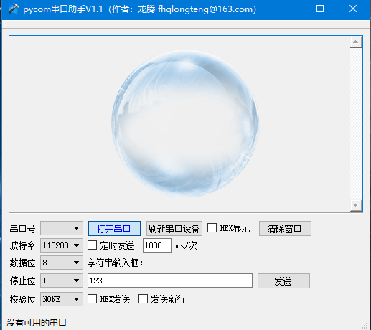Viewport: 371px width, 330px height.
Task: Click the 打开串口 button
Action: click(x=114, y=229)
